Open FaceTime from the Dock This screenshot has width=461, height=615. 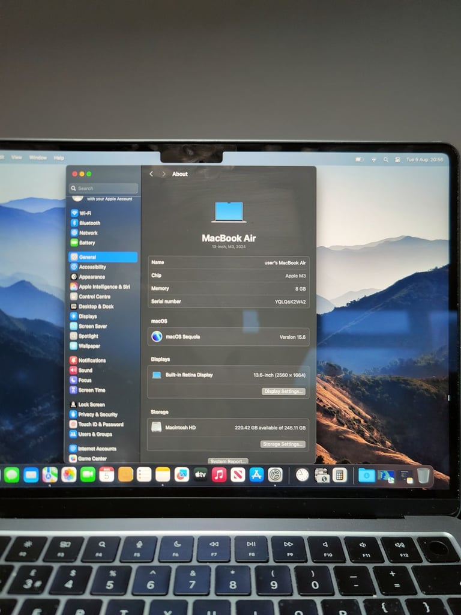point(88,475)
